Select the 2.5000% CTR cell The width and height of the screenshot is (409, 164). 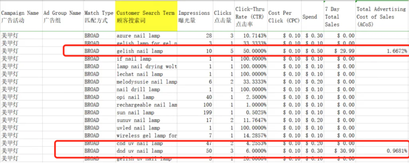(x=251, y=97)
